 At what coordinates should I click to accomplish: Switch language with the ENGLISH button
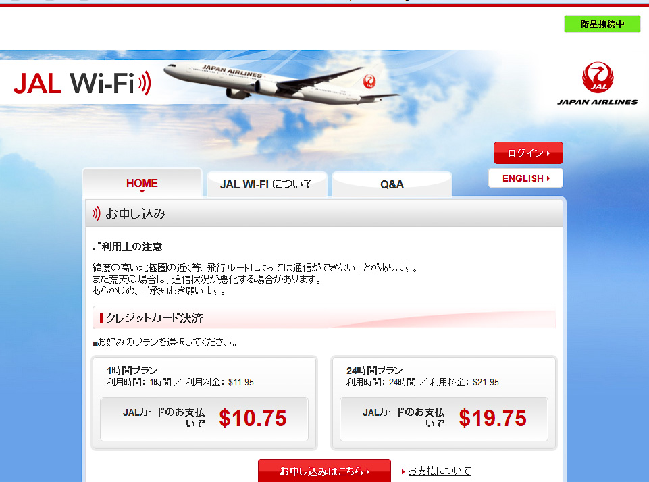coord(525,178)
